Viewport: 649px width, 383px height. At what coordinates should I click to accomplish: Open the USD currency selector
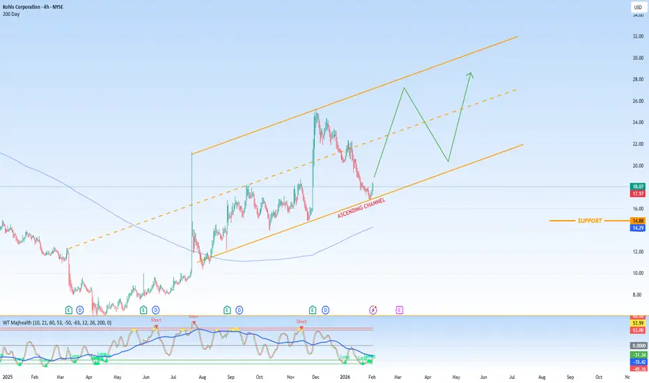638,7
